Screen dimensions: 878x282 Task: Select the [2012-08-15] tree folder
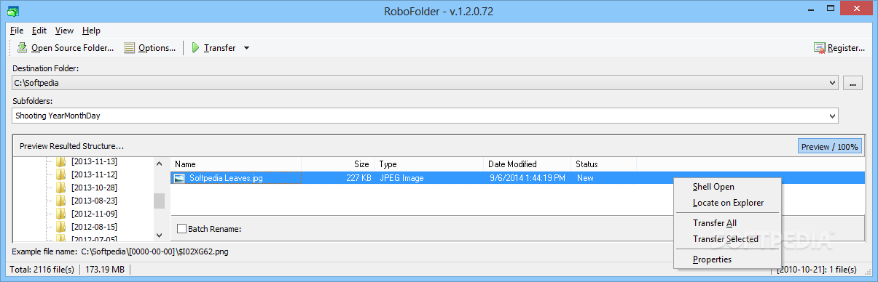[x=94, y=227]
